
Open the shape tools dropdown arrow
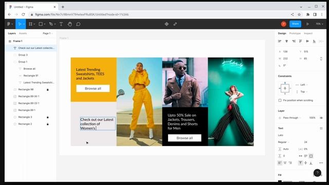pyautogui.click(x=45, y=24)
